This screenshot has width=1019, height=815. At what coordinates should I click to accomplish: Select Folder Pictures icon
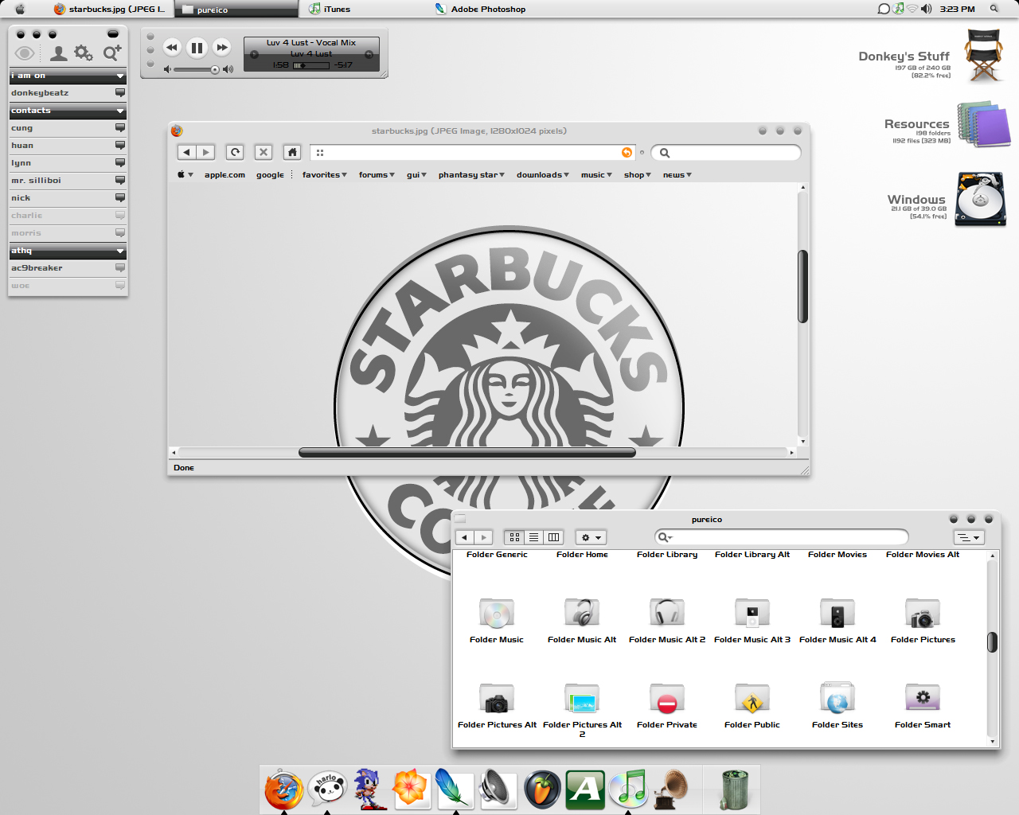click(923, 612)
